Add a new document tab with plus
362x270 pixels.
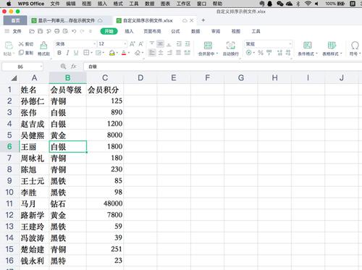(x=203, y=20)
